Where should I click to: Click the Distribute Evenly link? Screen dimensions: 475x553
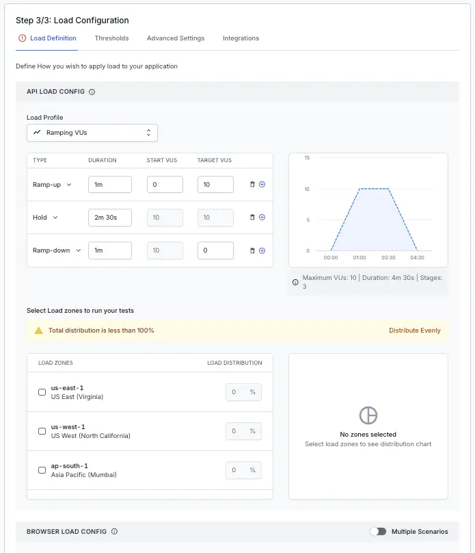415,331
